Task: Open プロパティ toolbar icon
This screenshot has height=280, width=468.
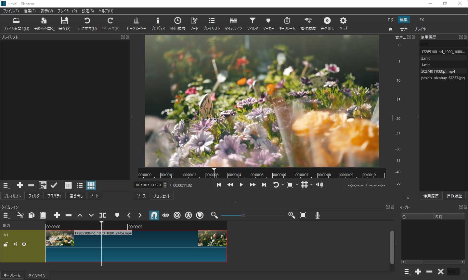Action: (158, 24)
